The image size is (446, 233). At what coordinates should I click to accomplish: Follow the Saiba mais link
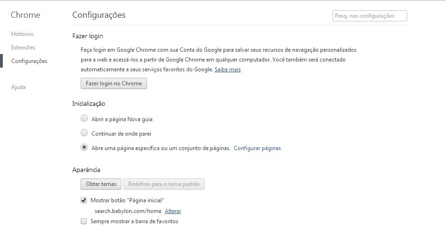[228, 69]
